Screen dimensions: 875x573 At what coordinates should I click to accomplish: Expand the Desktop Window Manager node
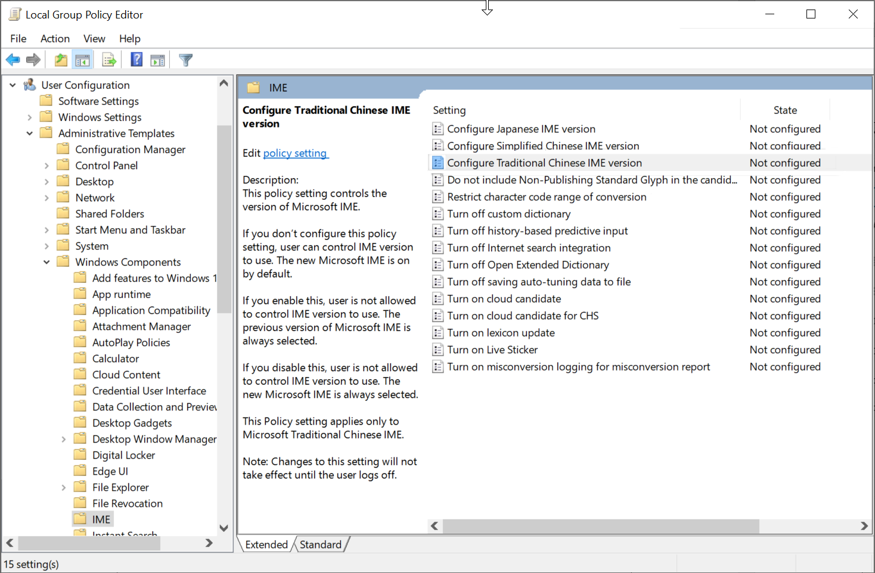pyautogui.click(x=63, y=439)
